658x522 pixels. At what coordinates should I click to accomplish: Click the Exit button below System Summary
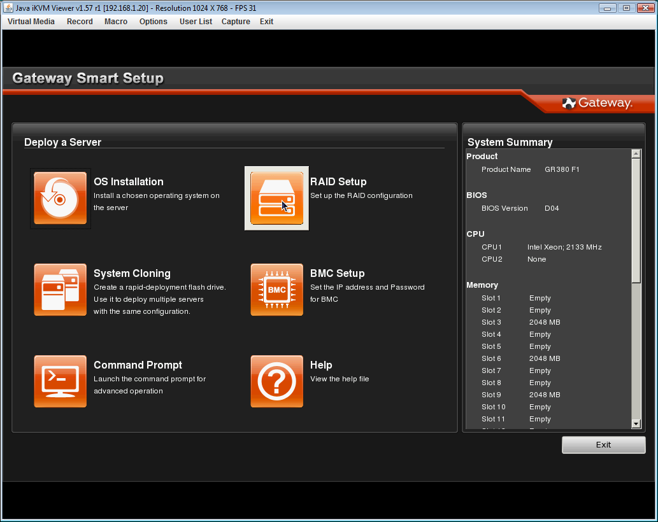[x=603, y=445]
